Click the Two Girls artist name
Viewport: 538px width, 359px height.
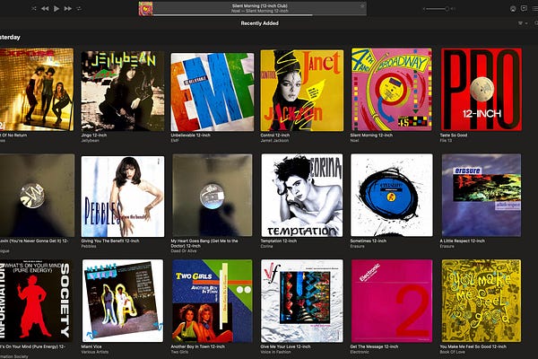[x=179, y=352]
